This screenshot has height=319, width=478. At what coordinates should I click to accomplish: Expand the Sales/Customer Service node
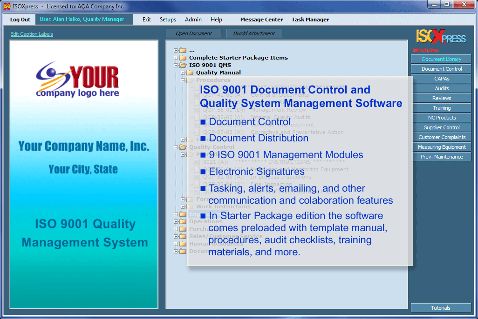tap(176, 236)
